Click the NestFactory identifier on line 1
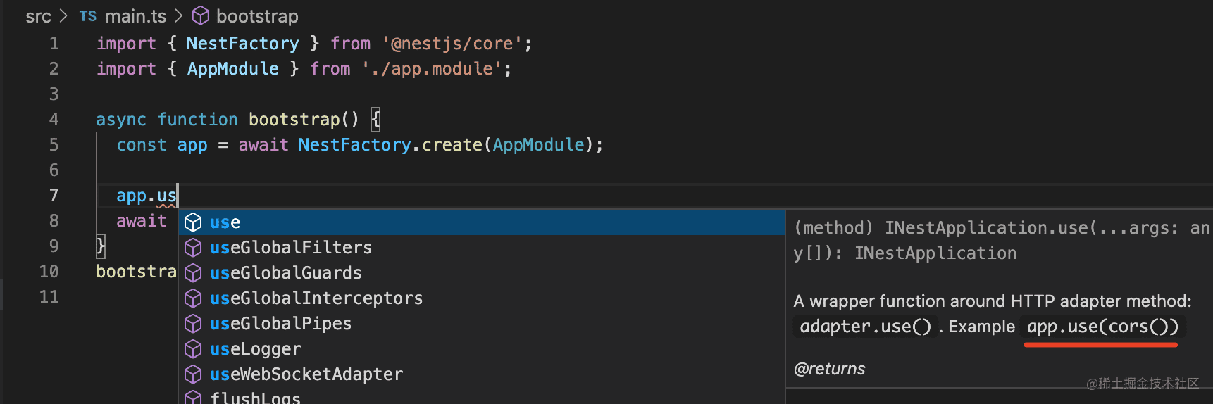The height and width of the screenshot is (404, 1213). [242, 44]
